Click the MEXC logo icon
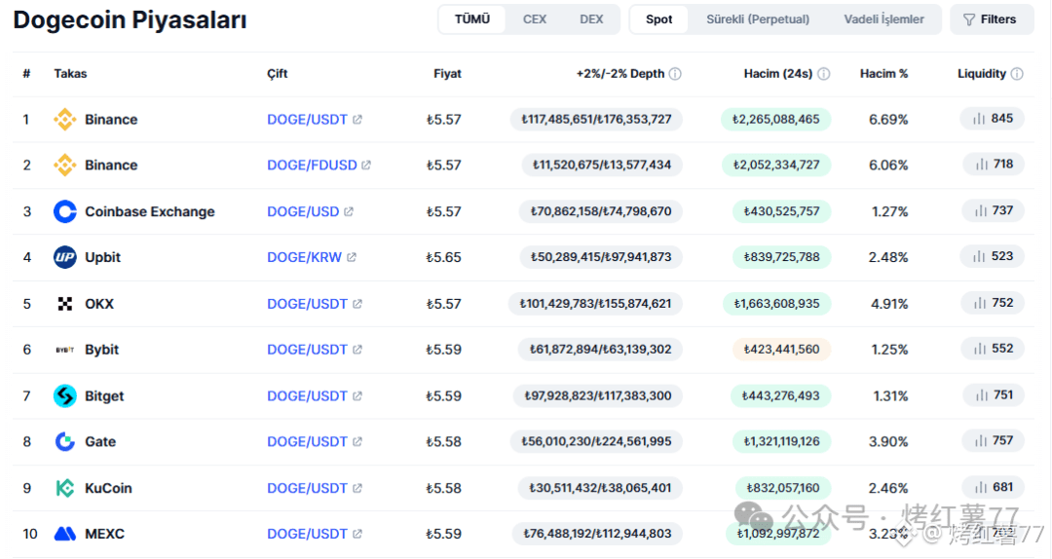The height and width of the screenshot is (559, 1052). coord(65,534)
